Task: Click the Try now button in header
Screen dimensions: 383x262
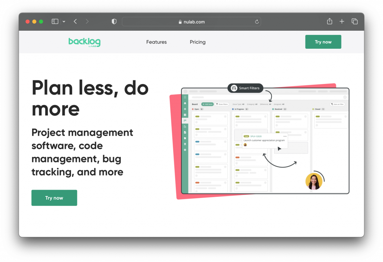Action: click(x=323, y=42)
